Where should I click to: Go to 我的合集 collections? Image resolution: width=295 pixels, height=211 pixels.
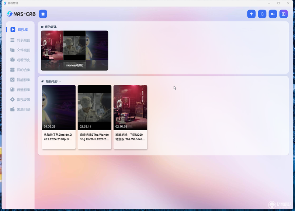click(20, 70)
